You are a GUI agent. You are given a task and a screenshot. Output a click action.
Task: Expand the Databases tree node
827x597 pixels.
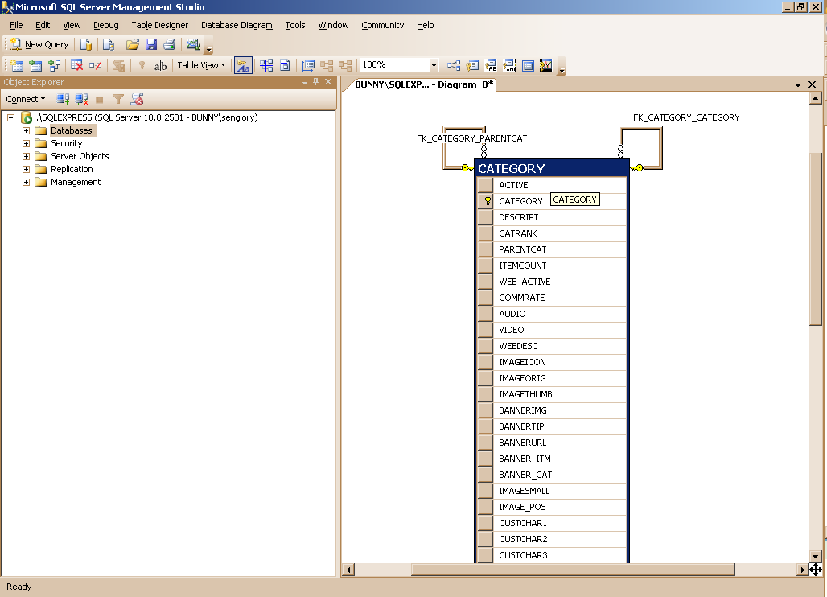pos(26,130)
